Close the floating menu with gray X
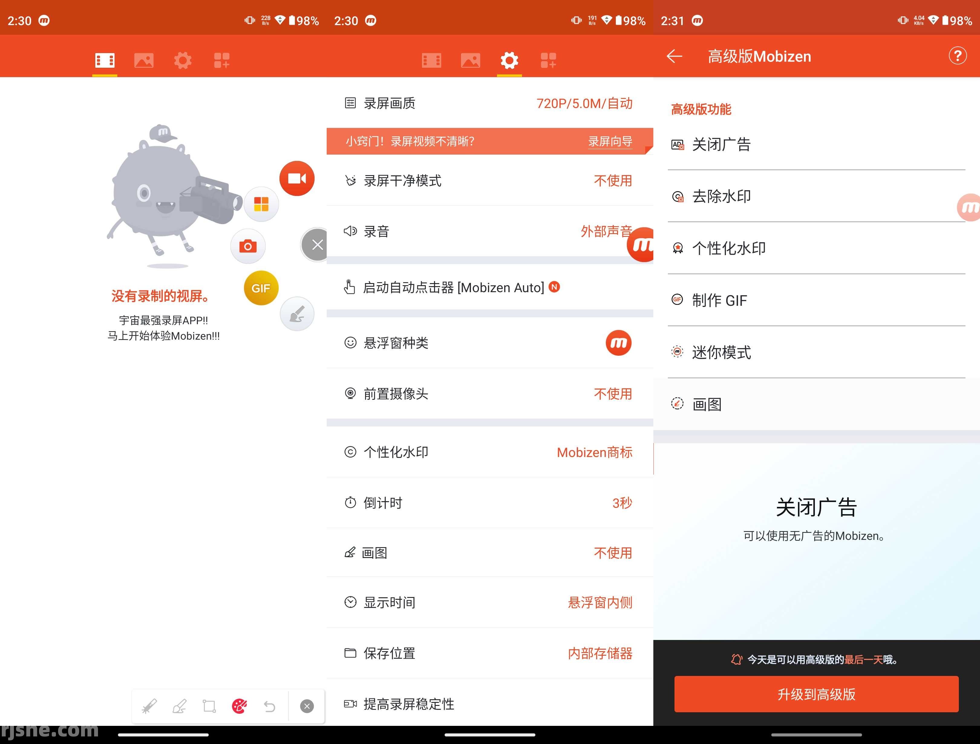This screenshot has height=744, width=980. (315, 245)
